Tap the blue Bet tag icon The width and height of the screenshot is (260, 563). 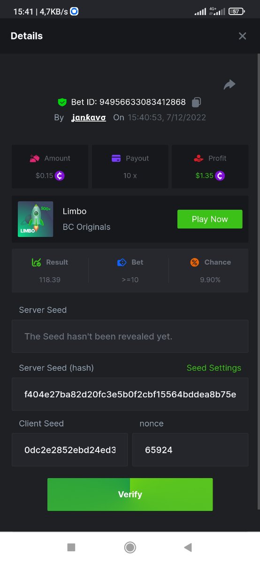tap(122, 262)
